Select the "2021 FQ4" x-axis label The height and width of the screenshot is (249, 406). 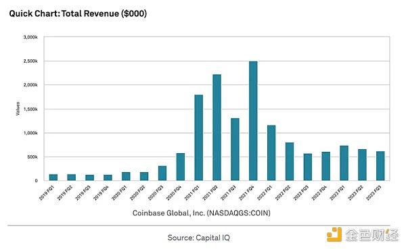[246, 193]
